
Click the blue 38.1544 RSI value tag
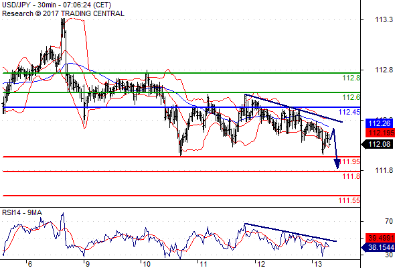point(378,247)
